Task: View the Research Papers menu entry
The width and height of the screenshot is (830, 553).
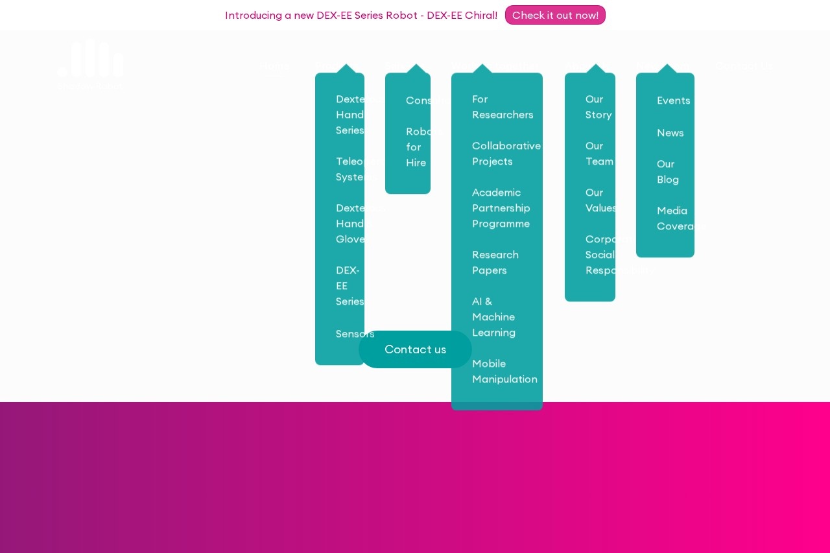Action: 495,263
